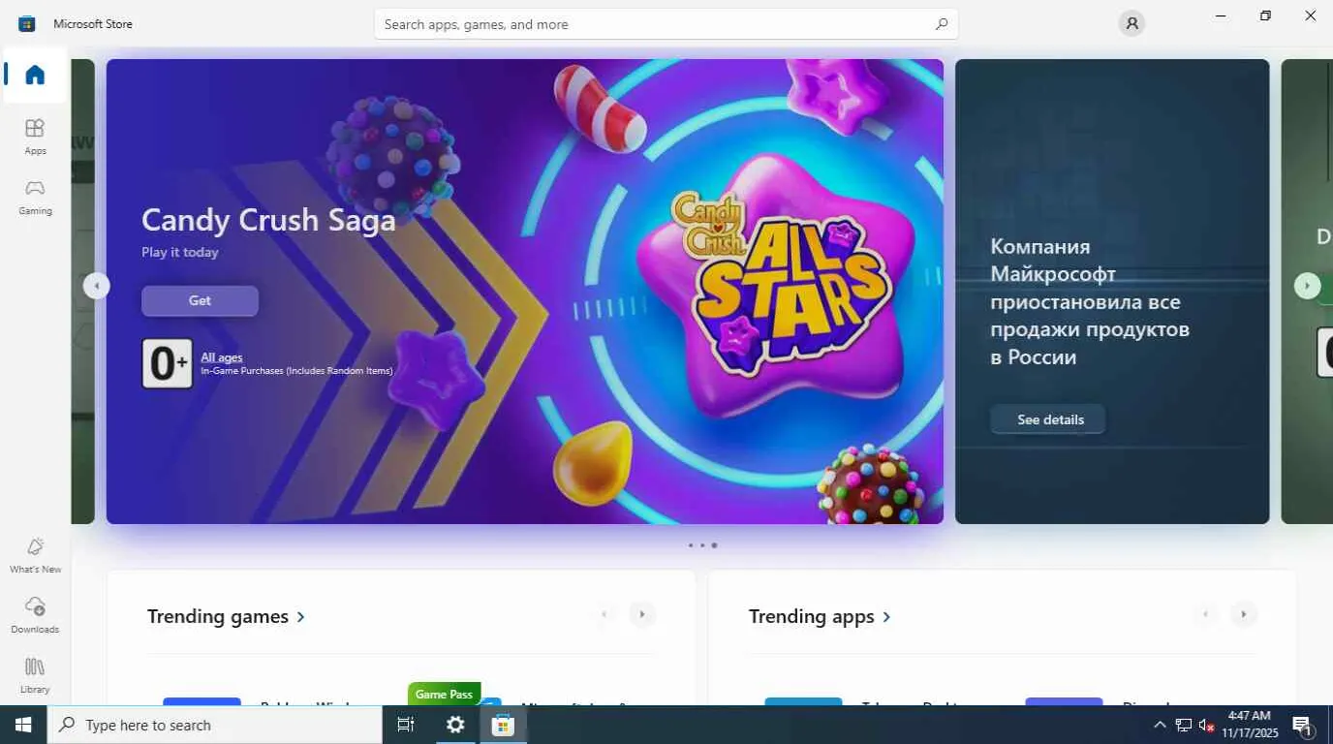Click the Microsoft Store window title text
1333x744 pixels.
(x=93, y=23)
